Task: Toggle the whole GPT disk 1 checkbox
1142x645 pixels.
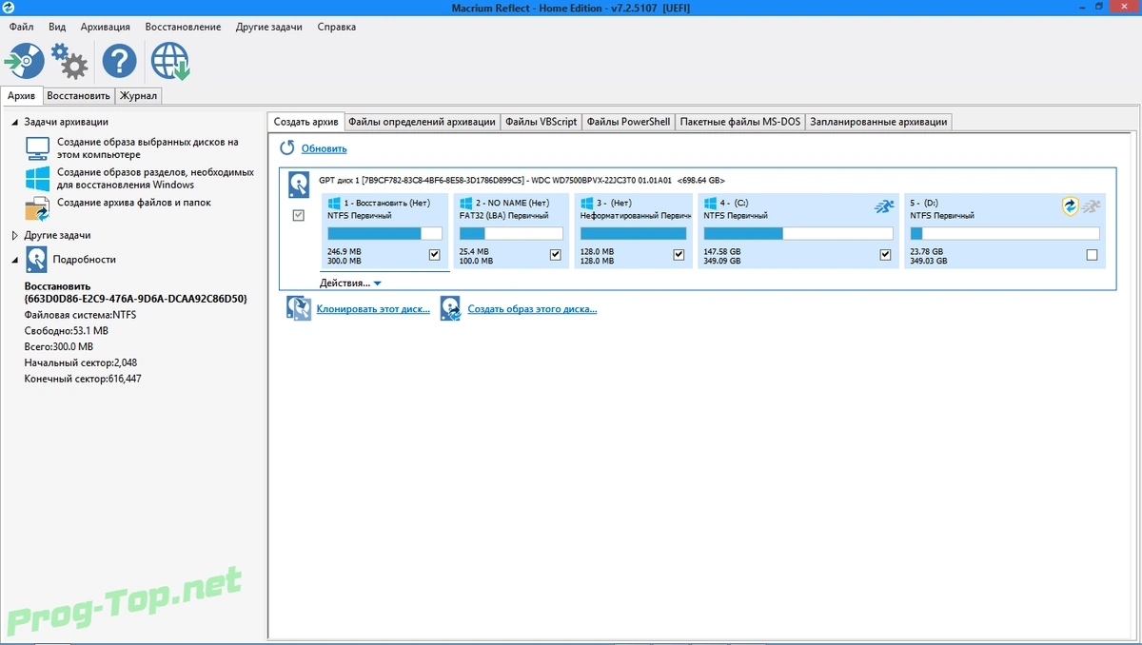Action: 299,216
